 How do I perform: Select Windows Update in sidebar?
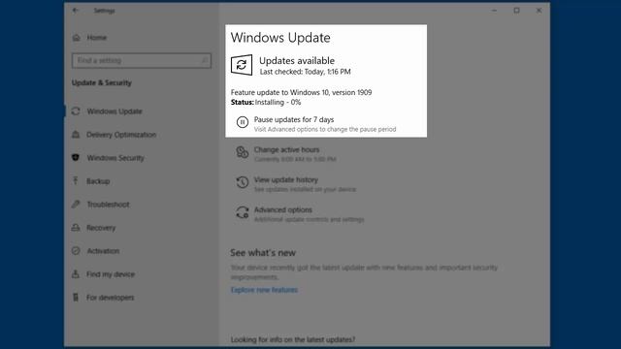point(114,111)
